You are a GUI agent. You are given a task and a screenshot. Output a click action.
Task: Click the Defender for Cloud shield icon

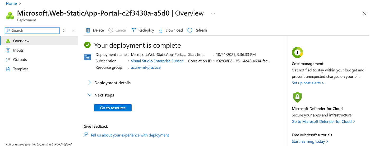pyautogui.click(x=297, y=97)
